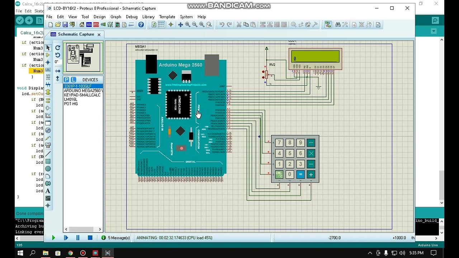
Task: Open the help question mark icon
Action: 141,25
